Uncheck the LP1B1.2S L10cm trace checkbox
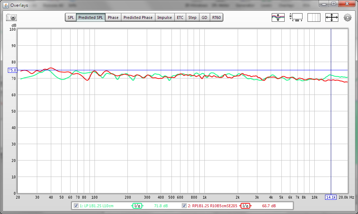358x214 pixels. 76,206
